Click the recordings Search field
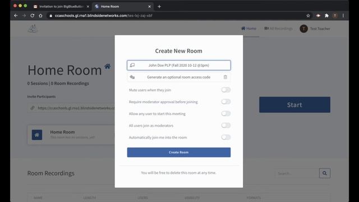359x202 pixels. pos(297,173)
